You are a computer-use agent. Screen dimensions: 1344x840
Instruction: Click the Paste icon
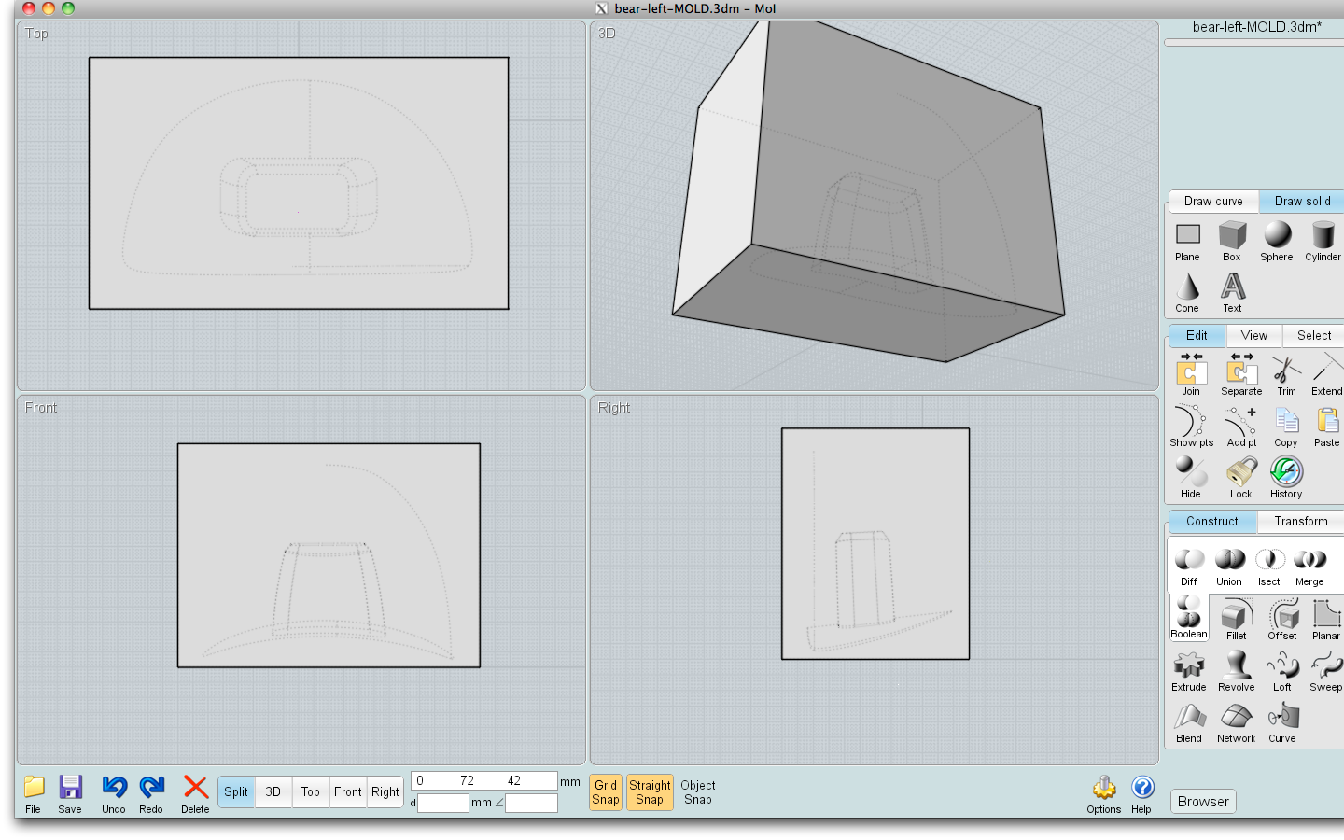click(1326, 427)
